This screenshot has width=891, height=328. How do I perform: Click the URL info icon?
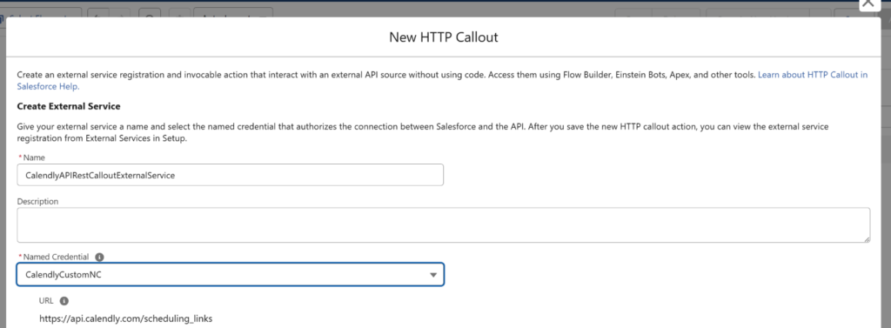coord(64,301)
